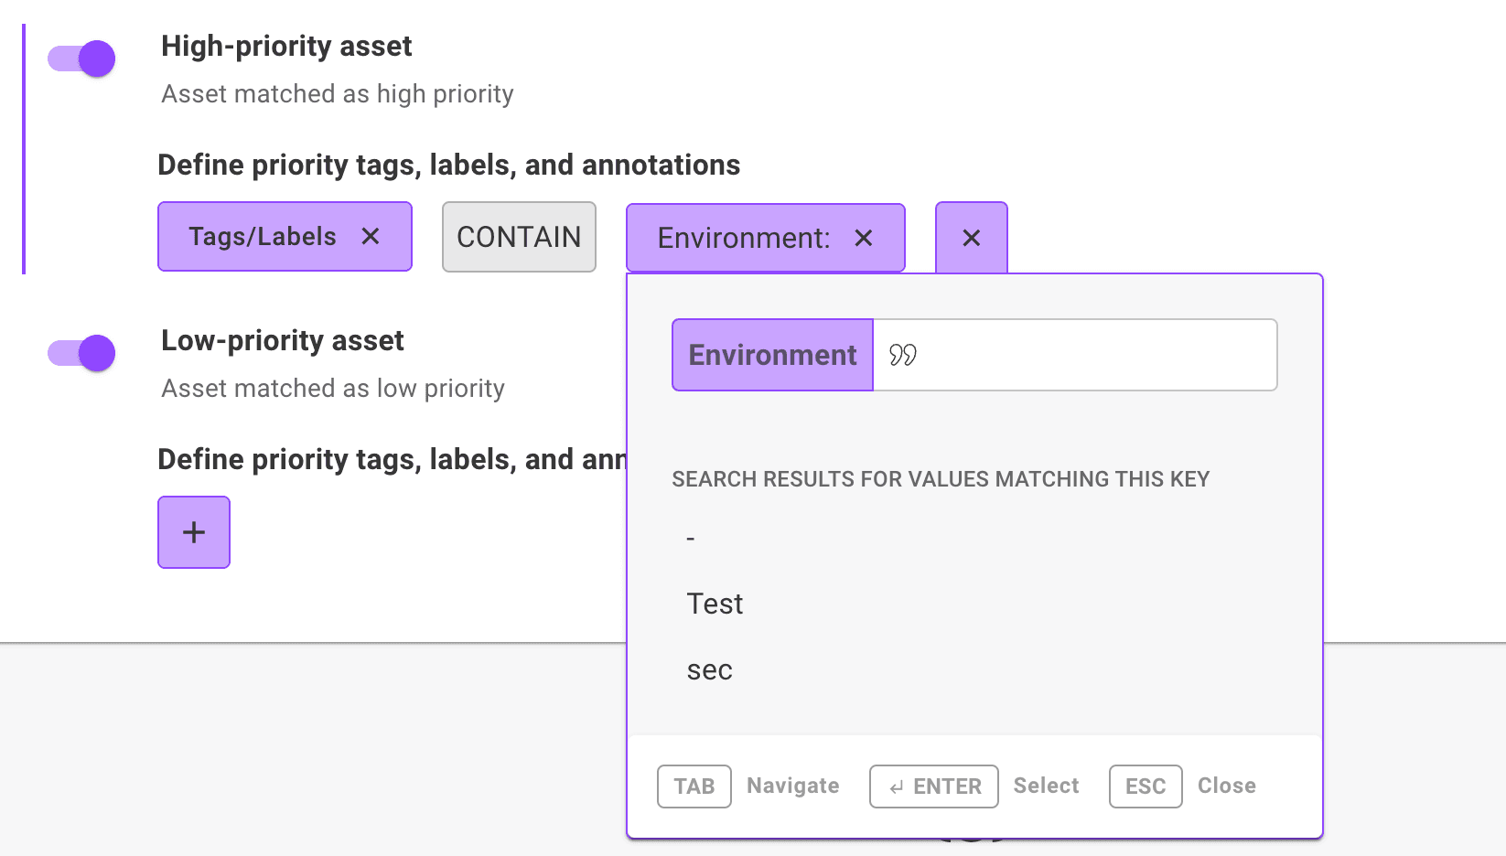Pick the "-" value from the search results
The width and height of the screenshot is (1506, 856).
tap(691, 539)
